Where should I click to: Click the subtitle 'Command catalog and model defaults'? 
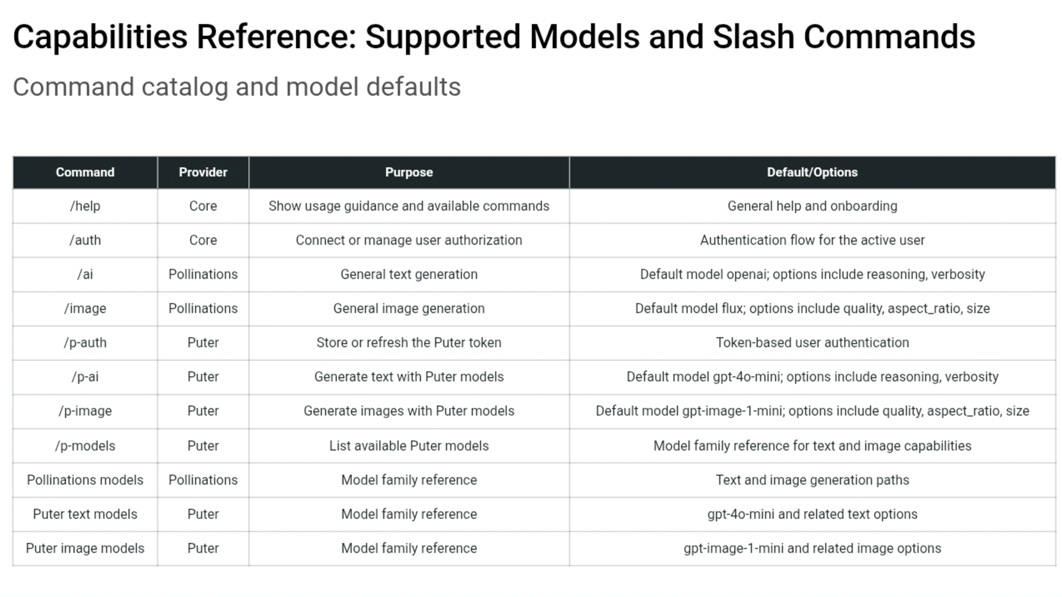236,87
